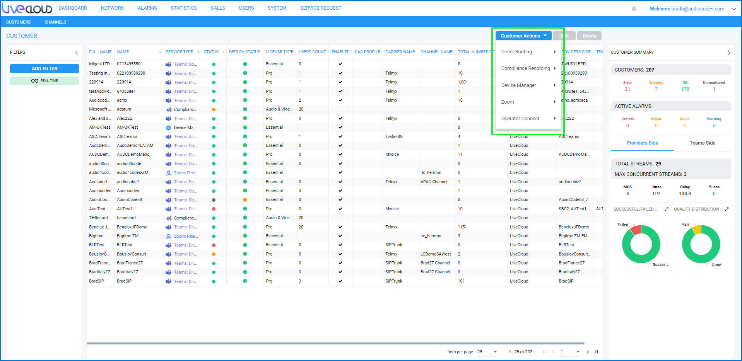742x361 pixels.
Task: Click the Users Count column header
Action: (x=312, y=52)
